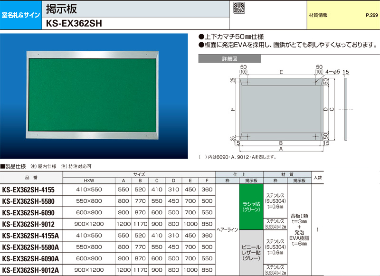
Task: Click the ヘアーライン frame finish cell
Action: point(228,230)
